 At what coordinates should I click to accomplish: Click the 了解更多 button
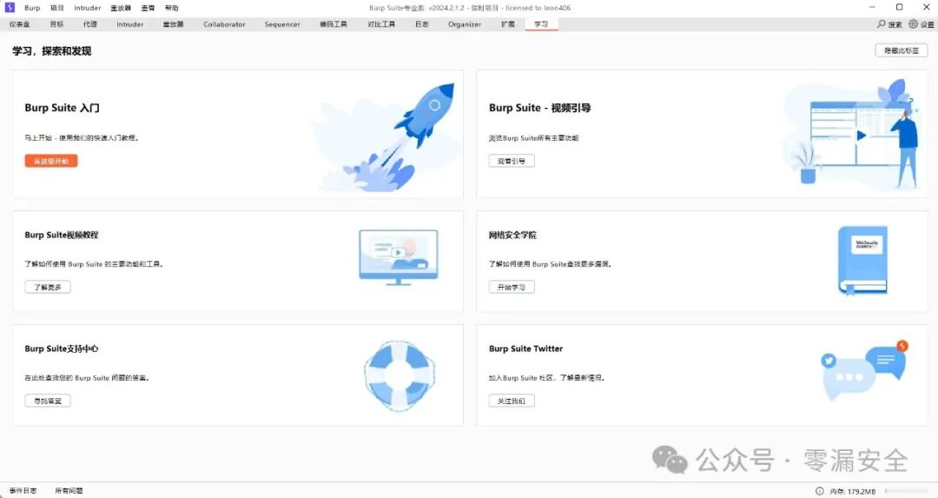(x=48, y=287)
